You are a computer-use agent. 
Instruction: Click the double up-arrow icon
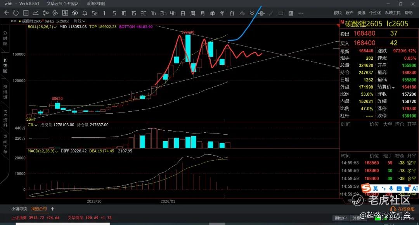242,13
